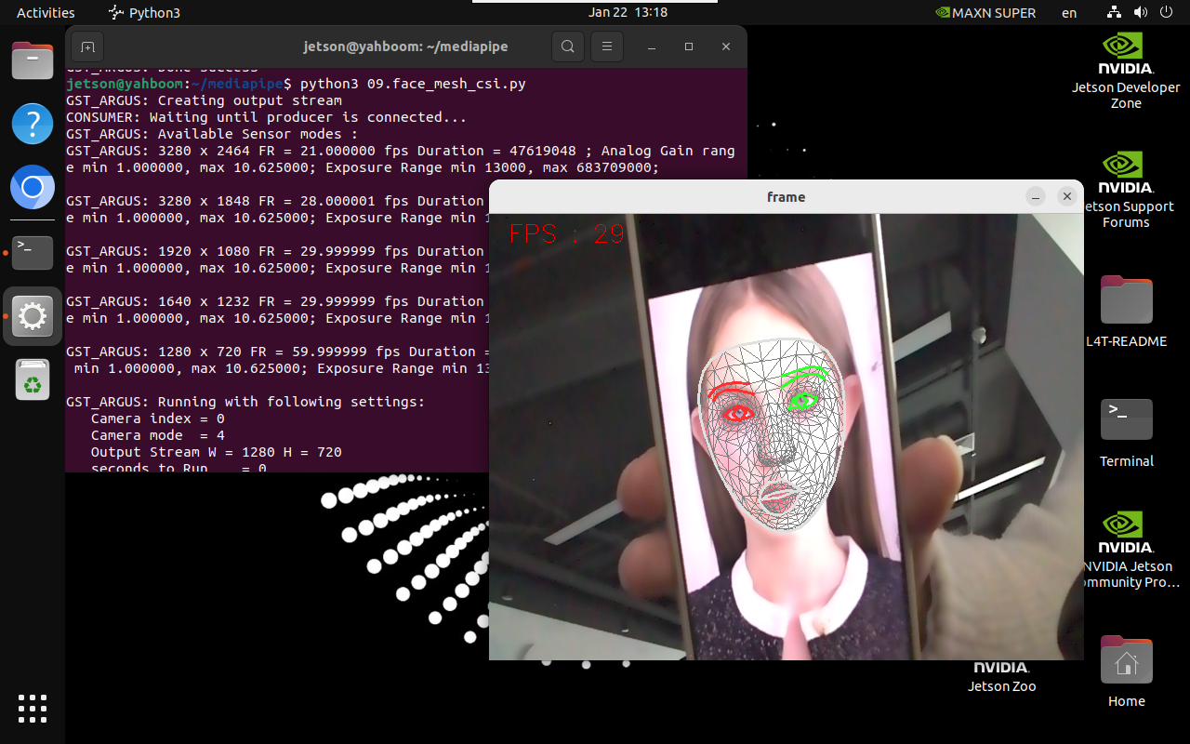Open the Activities overview
Image resolution: width=1190 pixels, height=744 pixels.
pyautogui.click(x=46, y=13)
